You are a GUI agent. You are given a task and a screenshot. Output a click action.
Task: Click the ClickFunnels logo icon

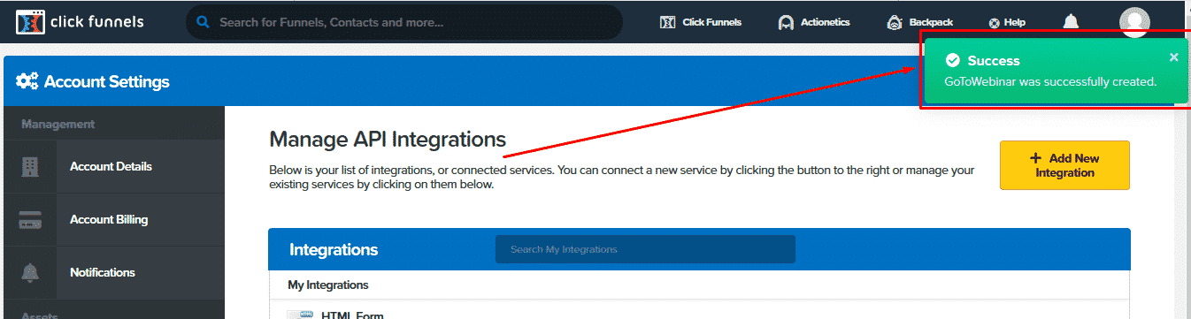pos(31,21)
